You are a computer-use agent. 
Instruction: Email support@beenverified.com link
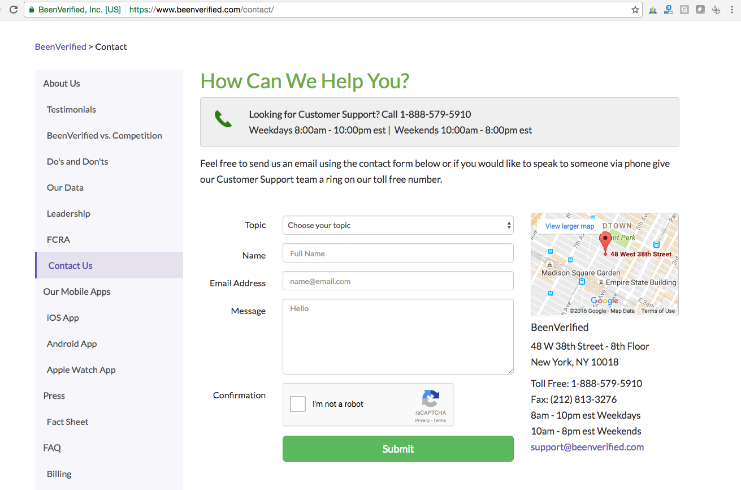(x=587, y=447)
